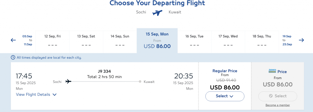
Task: Select the 12 Sep, Fri date tab
Action: [53, 42]
